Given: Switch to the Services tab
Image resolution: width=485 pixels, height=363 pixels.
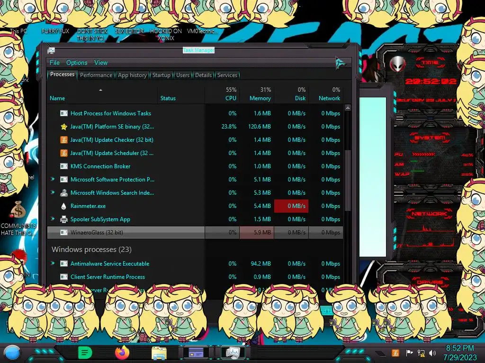Looking at the screenshot, I should coord(227,75).
